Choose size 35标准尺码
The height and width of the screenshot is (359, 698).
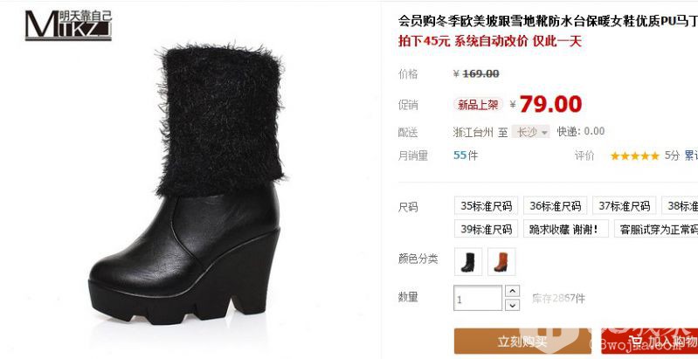click(486, 205)
